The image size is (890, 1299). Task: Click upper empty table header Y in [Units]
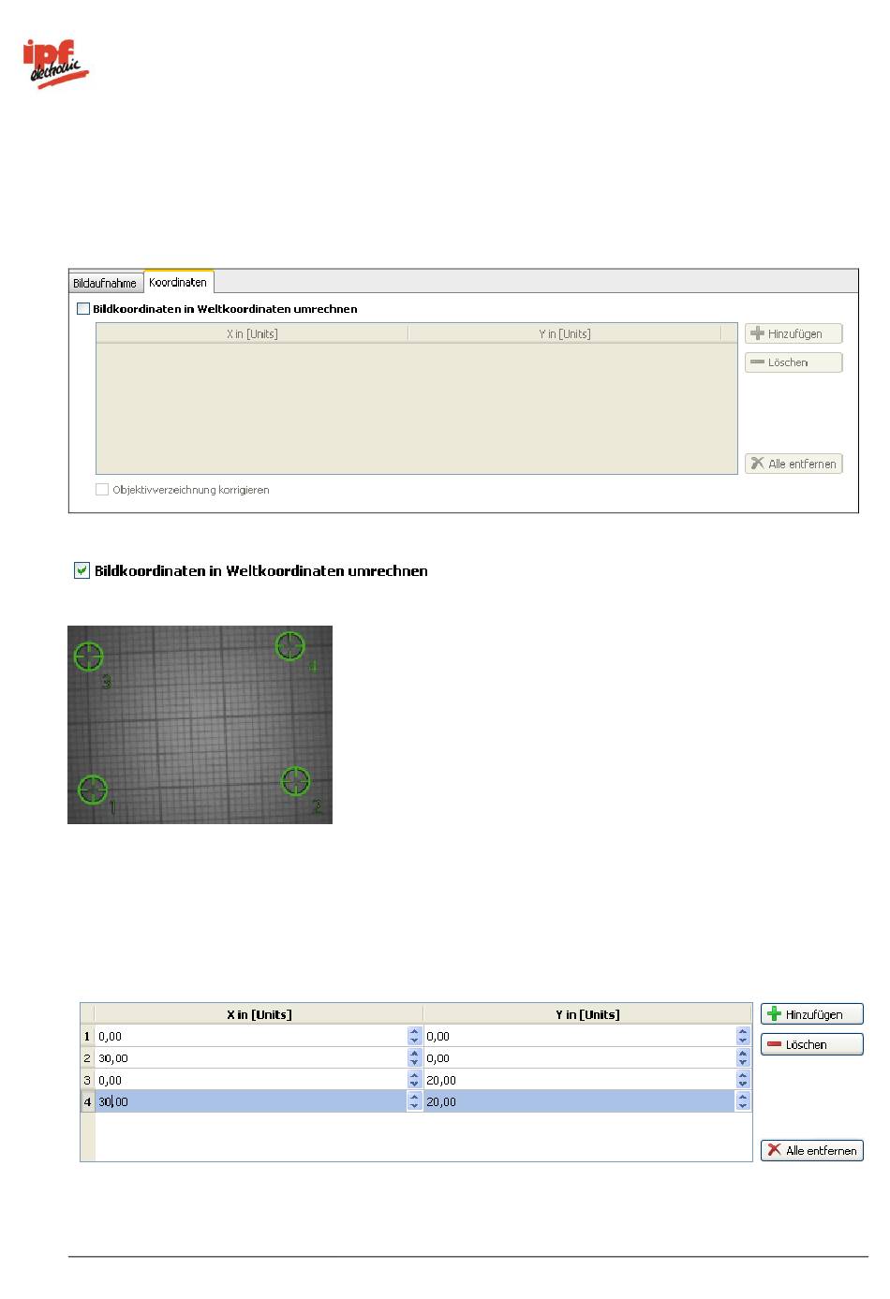click(565, 333)
